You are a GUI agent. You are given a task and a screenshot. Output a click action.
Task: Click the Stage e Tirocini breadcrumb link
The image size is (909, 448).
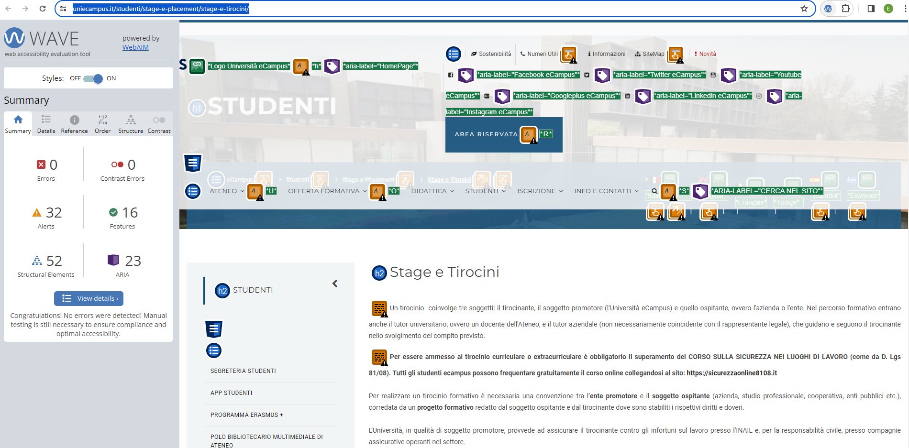coord(449,180)
